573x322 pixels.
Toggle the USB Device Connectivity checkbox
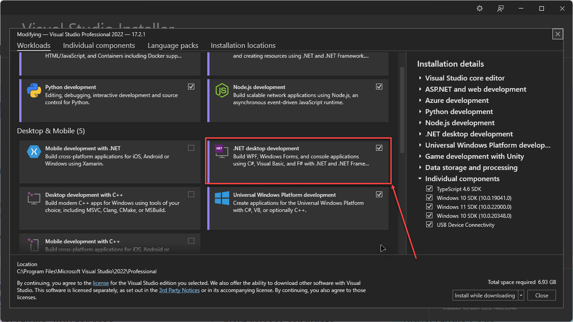tap(430, 225)
